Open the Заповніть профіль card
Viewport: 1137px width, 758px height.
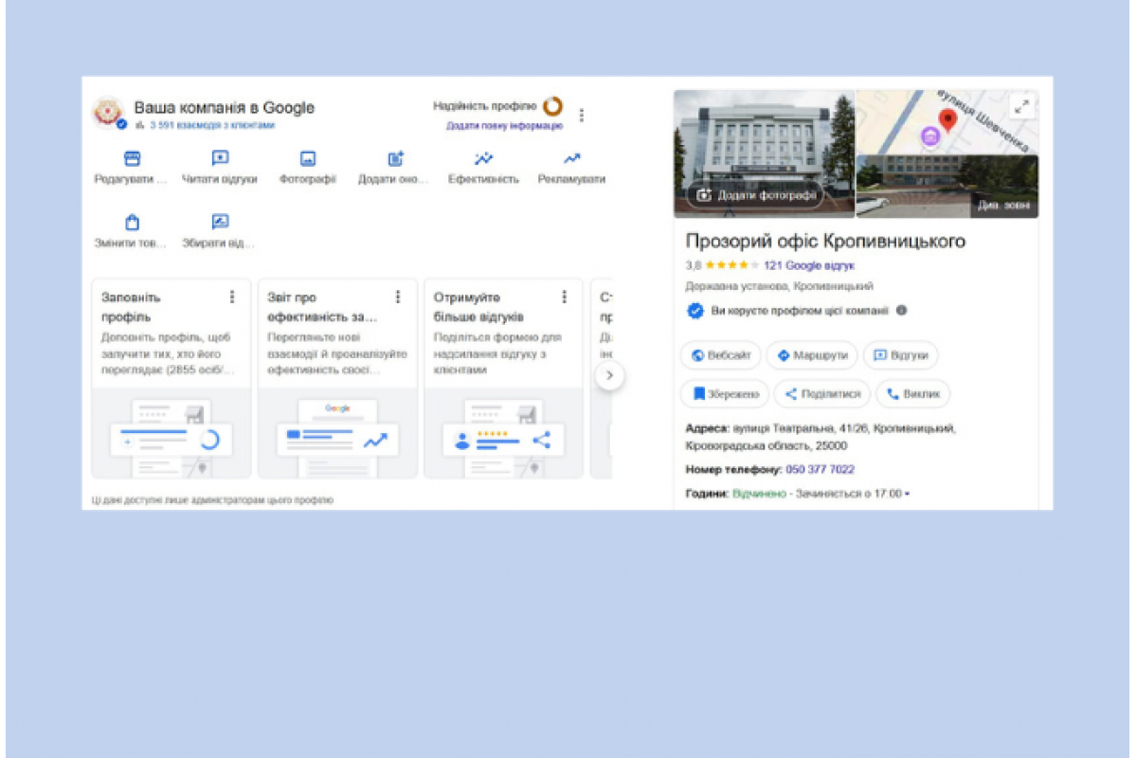pyautogui.click(x=171, y=378)
